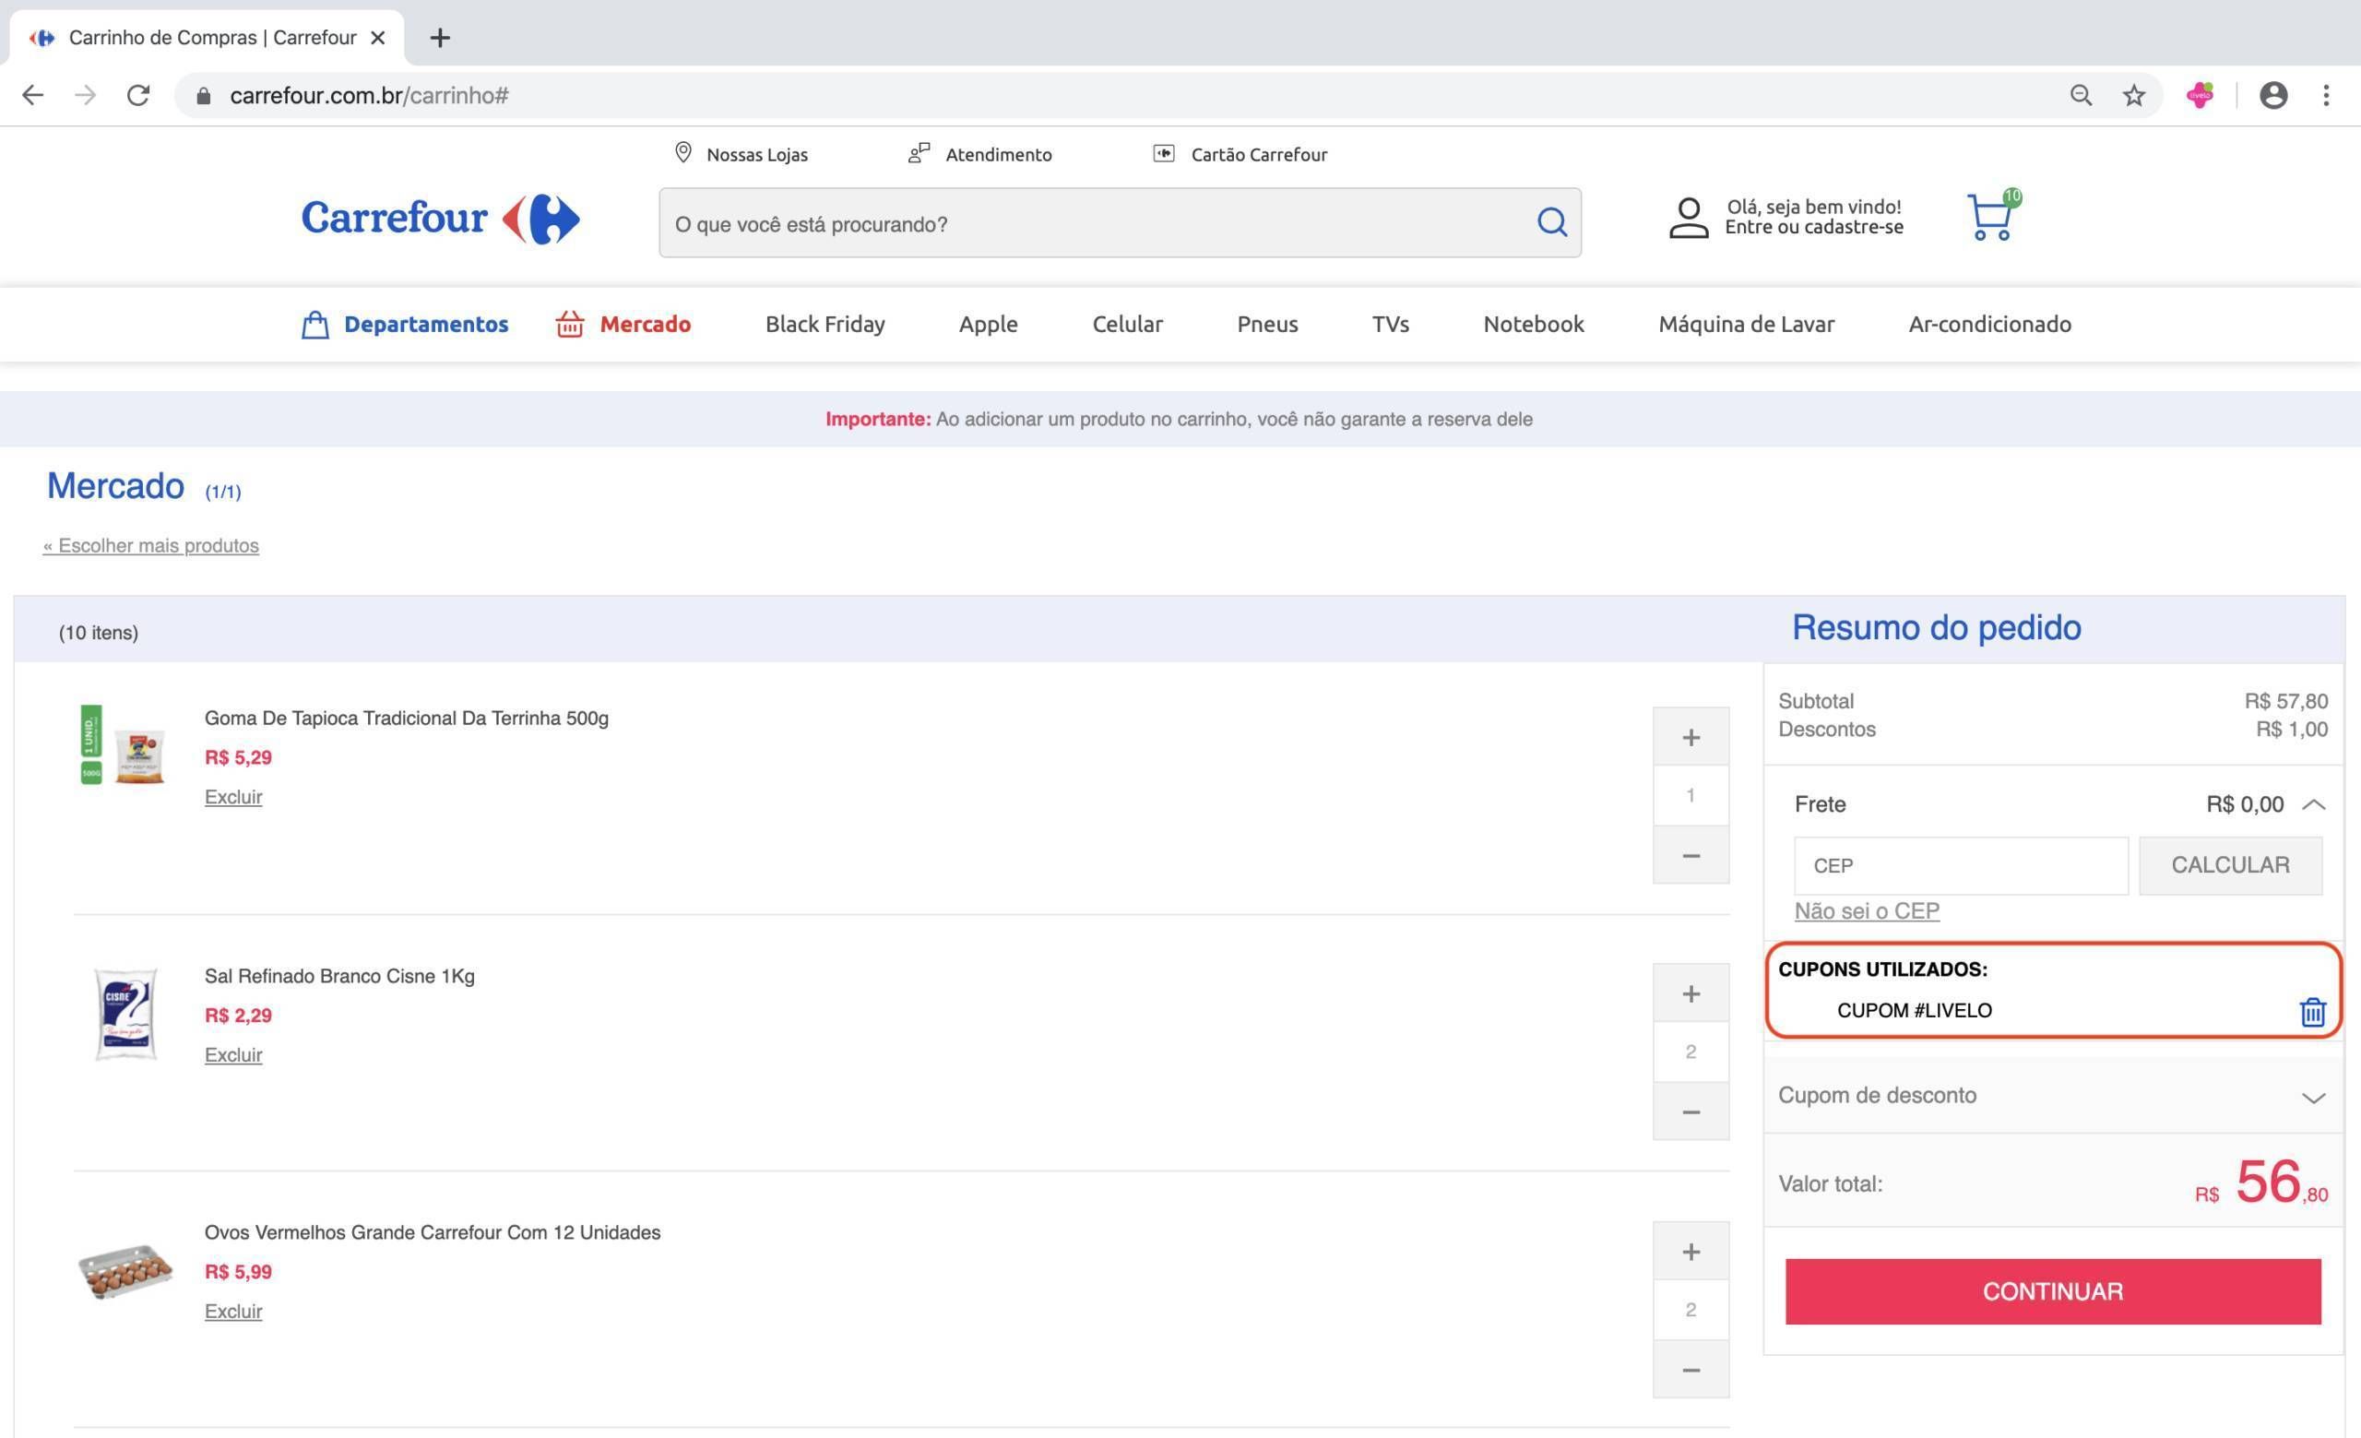Click Não sei o CEP link
Image resolution: width=2361 pixels, height=1438 pixels.
(1867, 910)
